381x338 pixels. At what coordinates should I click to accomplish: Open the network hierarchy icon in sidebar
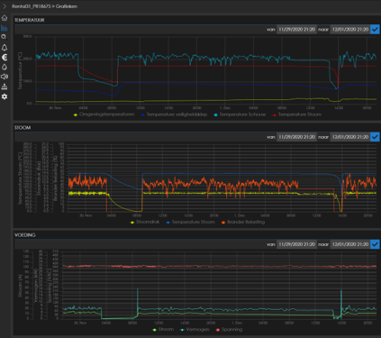coord(5,87)
